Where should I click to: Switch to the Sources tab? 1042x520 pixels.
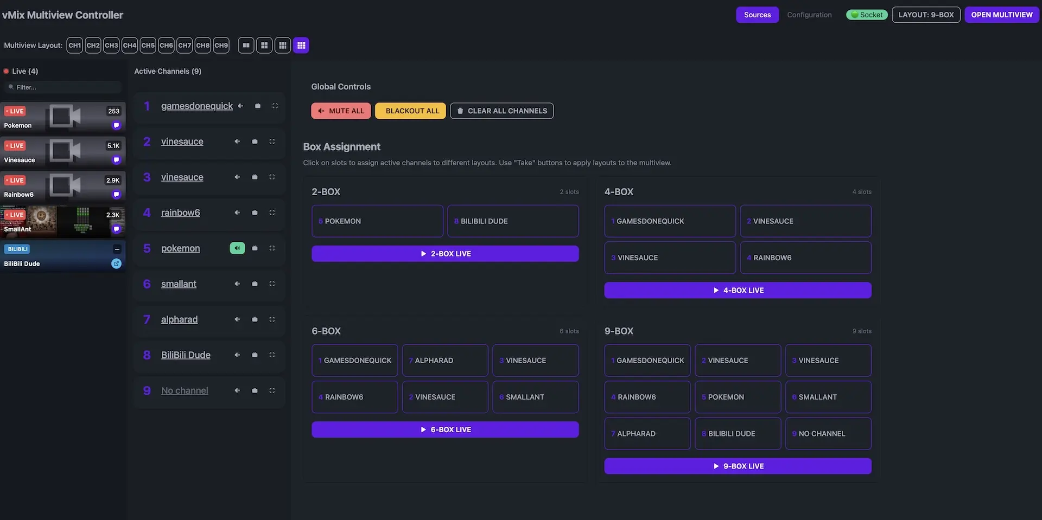pos(757,15)
